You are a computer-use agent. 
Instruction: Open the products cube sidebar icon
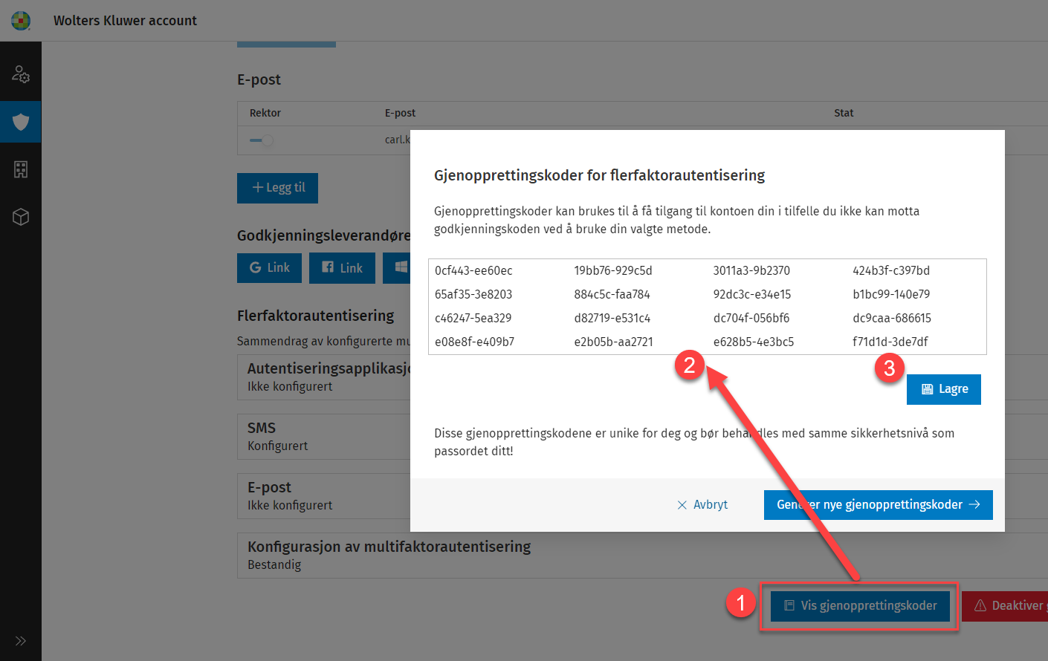[21, 217]
